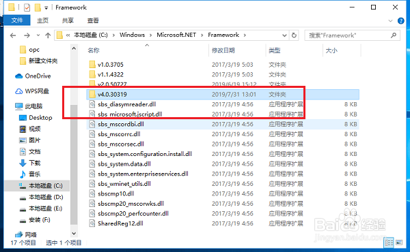
Task: Expand the ribbon with the chevron
Action: pyautogui.click(x=390, y=21)
